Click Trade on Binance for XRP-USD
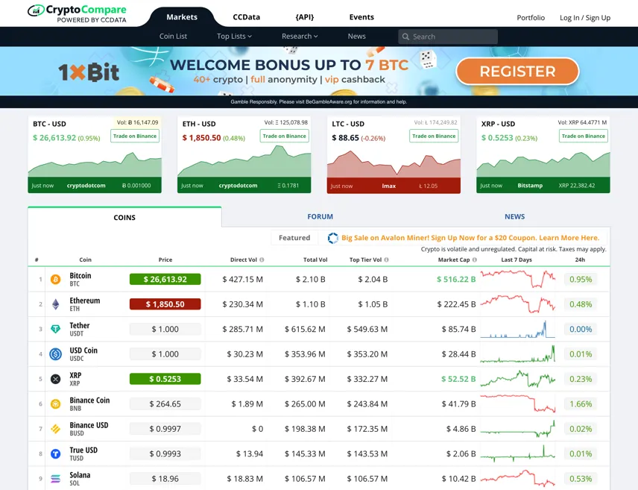 coord(584,136)
